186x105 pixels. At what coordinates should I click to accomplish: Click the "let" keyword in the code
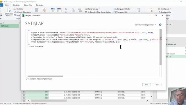pos(29,30)
